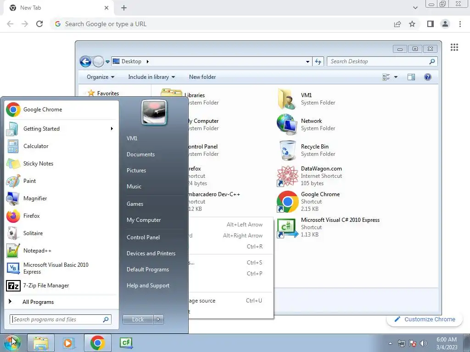Open Explorer recent locations dropdown arrow
The height and width of the screenshot is (352, 470).
107,62
